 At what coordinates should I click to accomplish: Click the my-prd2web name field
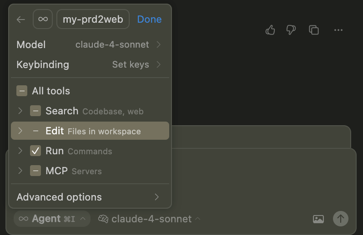93,20
